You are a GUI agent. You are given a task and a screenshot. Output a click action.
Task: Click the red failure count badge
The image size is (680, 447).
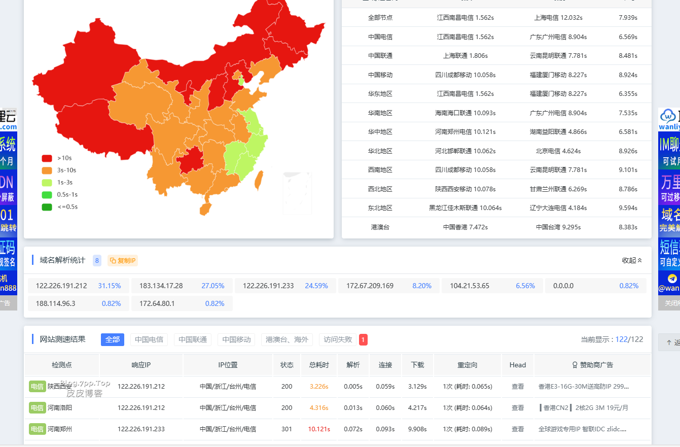tap(363, 339)
